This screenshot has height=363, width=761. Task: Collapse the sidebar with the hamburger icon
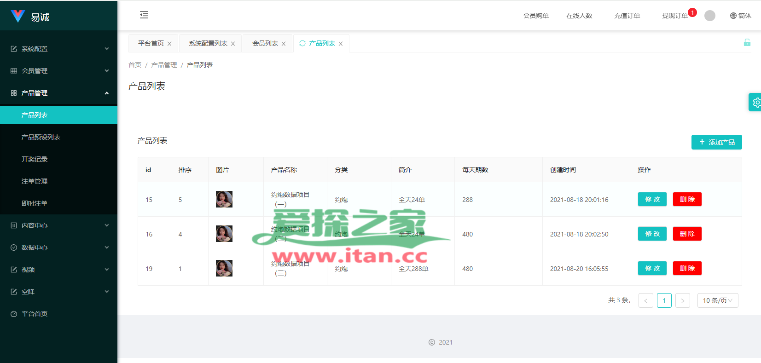[144, 15]
